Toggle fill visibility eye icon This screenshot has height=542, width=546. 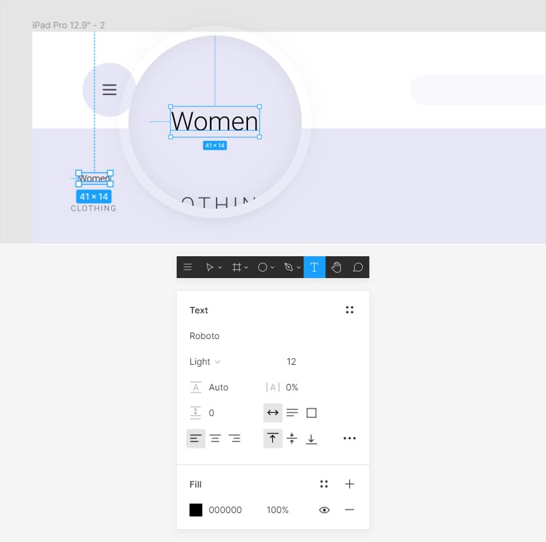[324, 510]
